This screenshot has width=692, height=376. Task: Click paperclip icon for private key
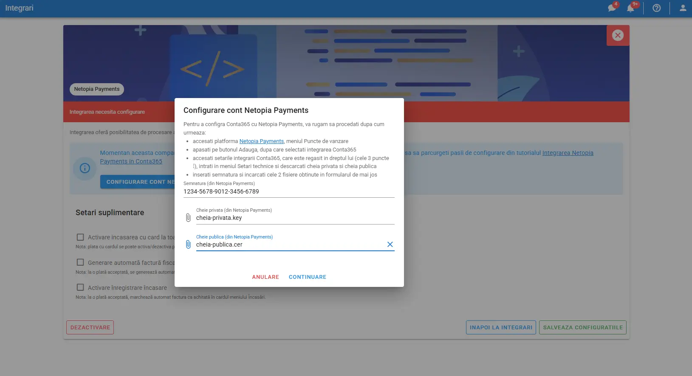pos(188,218)
